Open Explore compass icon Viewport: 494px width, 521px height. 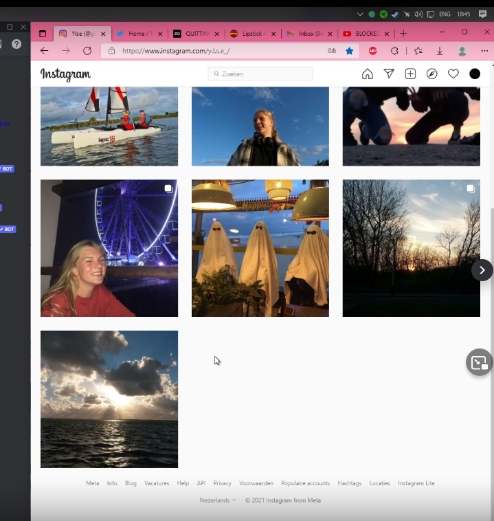(x=432, y=74)
